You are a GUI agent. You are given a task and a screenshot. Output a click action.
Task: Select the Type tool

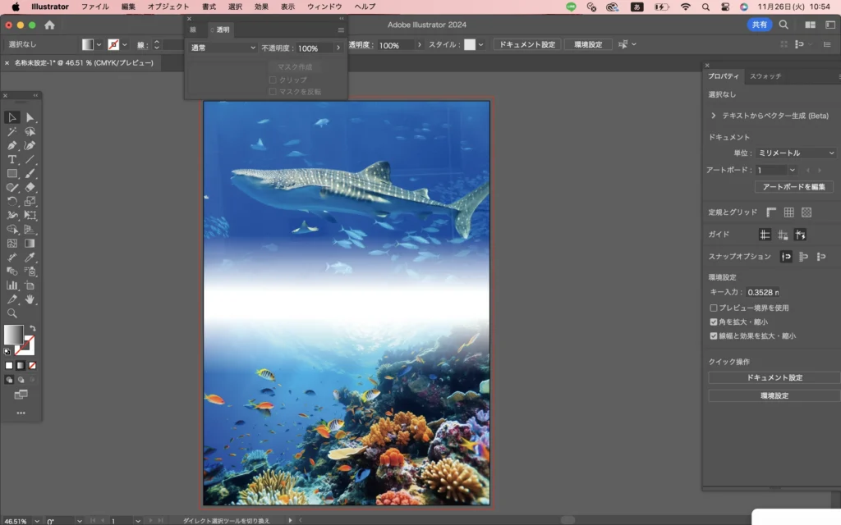[x=12, y=159]
